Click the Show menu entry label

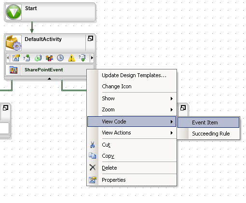(x=108, y=98)
